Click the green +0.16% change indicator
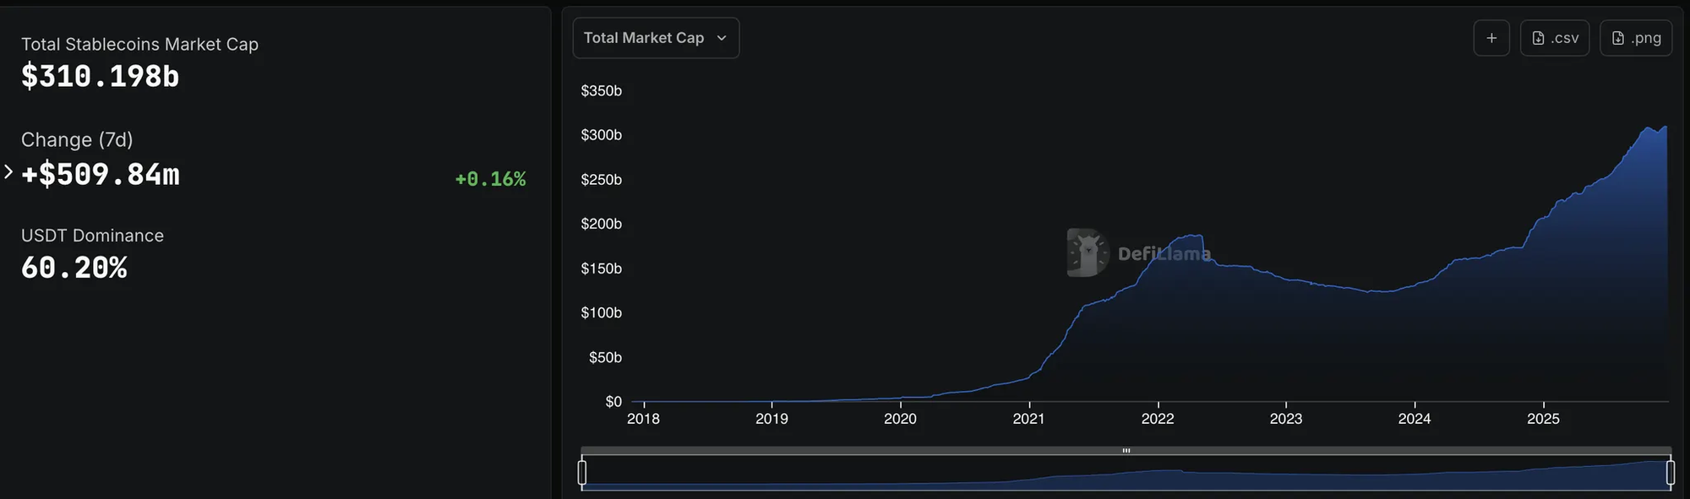Image resolution: width=1690 pixels, height=499 pixels. tap(490, 179)
